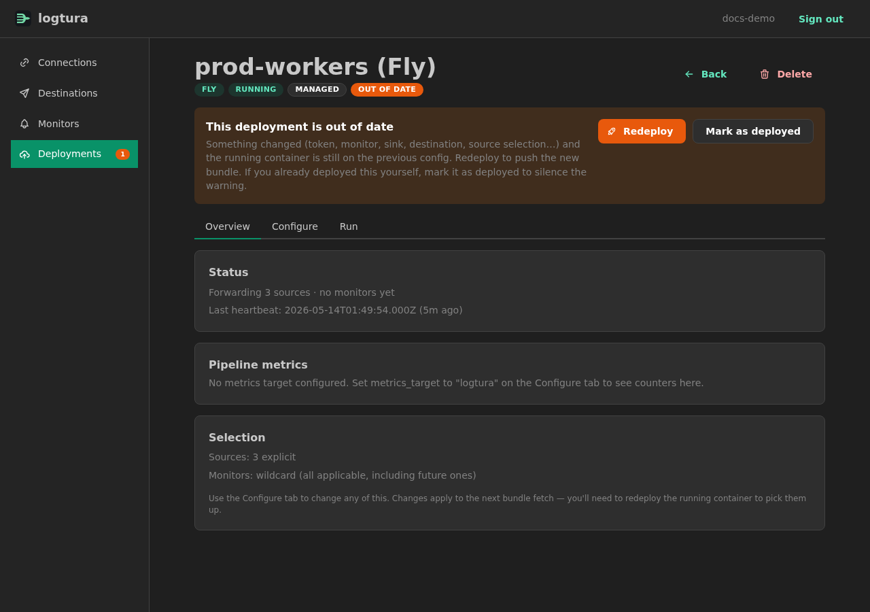Viewport: 870px width, 612px height.
Task: Sign out of the account
Action: [821, 19]
